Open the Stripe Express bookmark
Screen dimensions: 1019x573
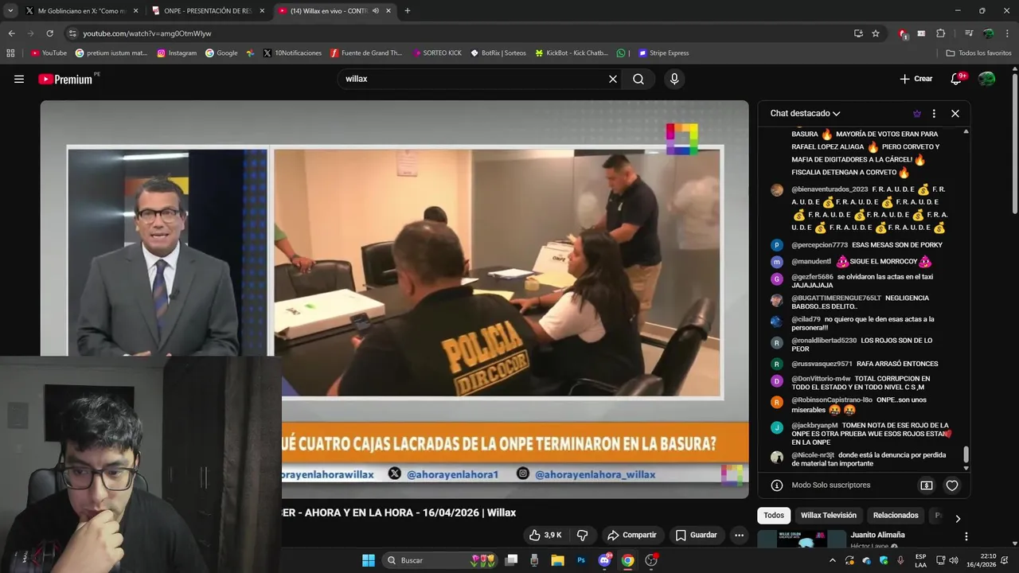(663, 53)
